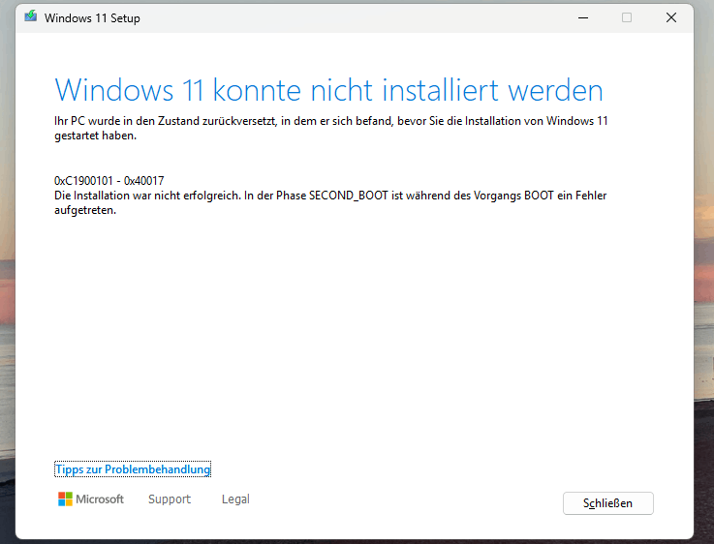Click the text mentioning SECOND_BOOT phase
714x544 pixels.
tap(330, 202)
